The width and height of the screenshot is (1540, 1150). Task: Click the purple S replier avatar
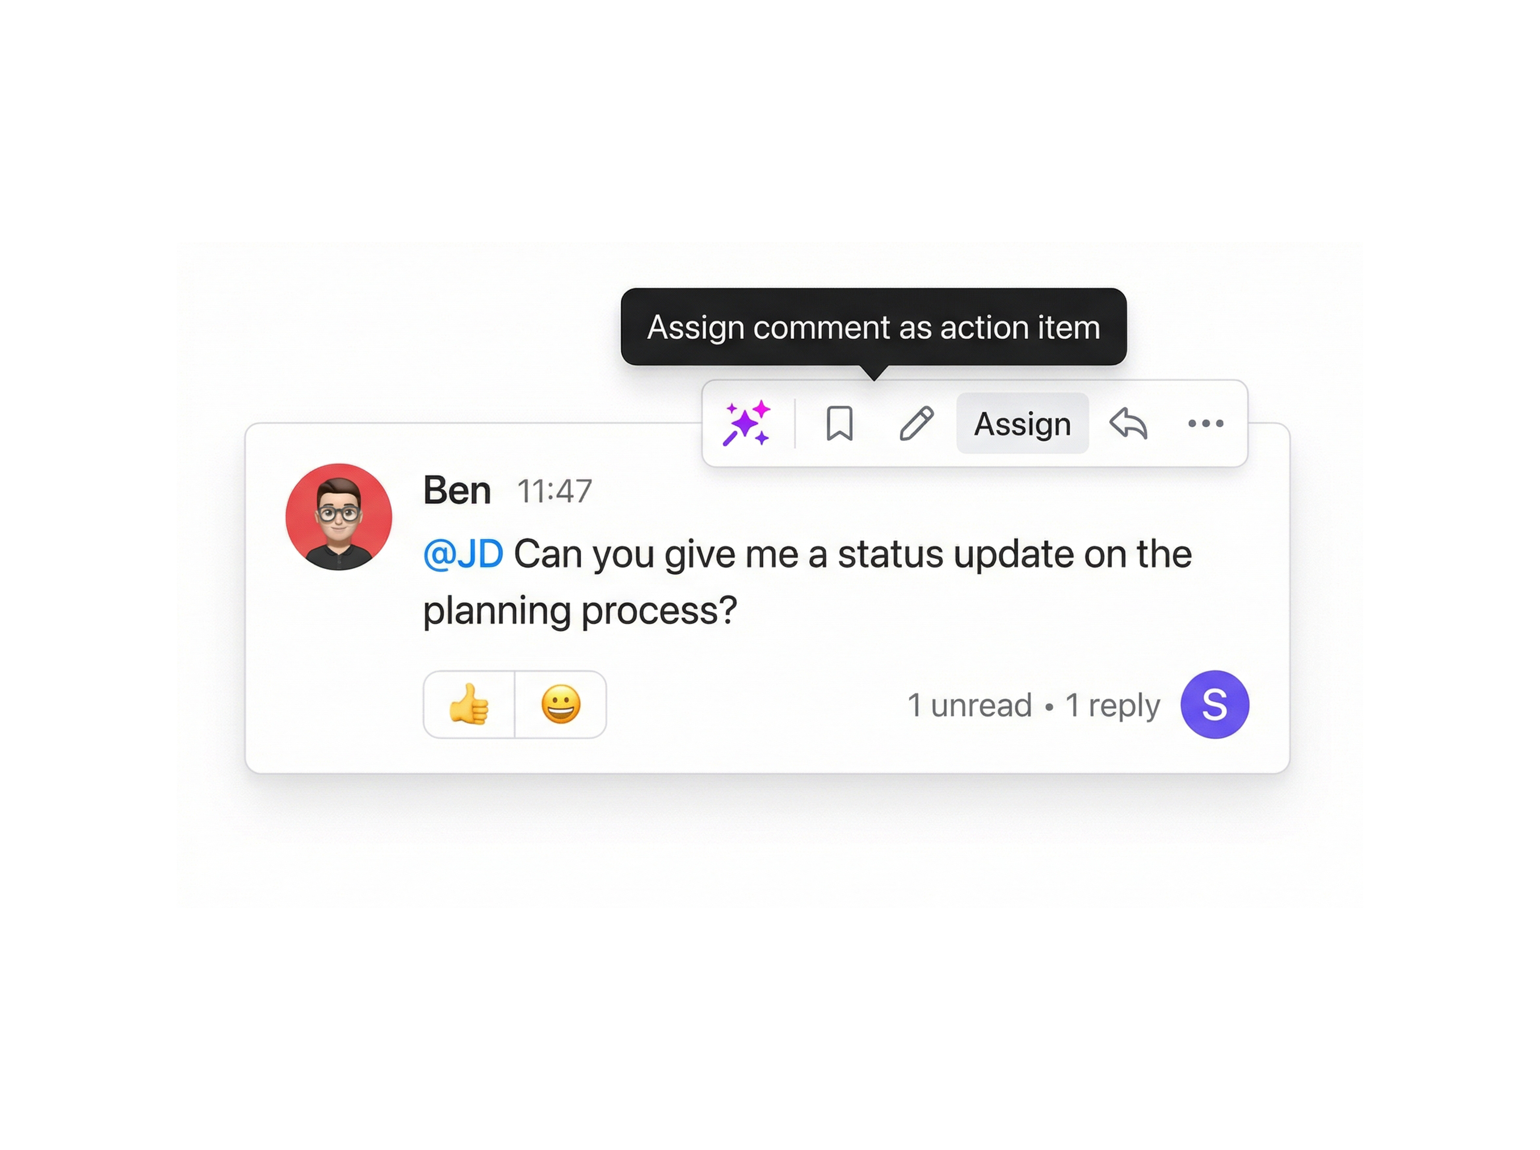pos(1214,705)
